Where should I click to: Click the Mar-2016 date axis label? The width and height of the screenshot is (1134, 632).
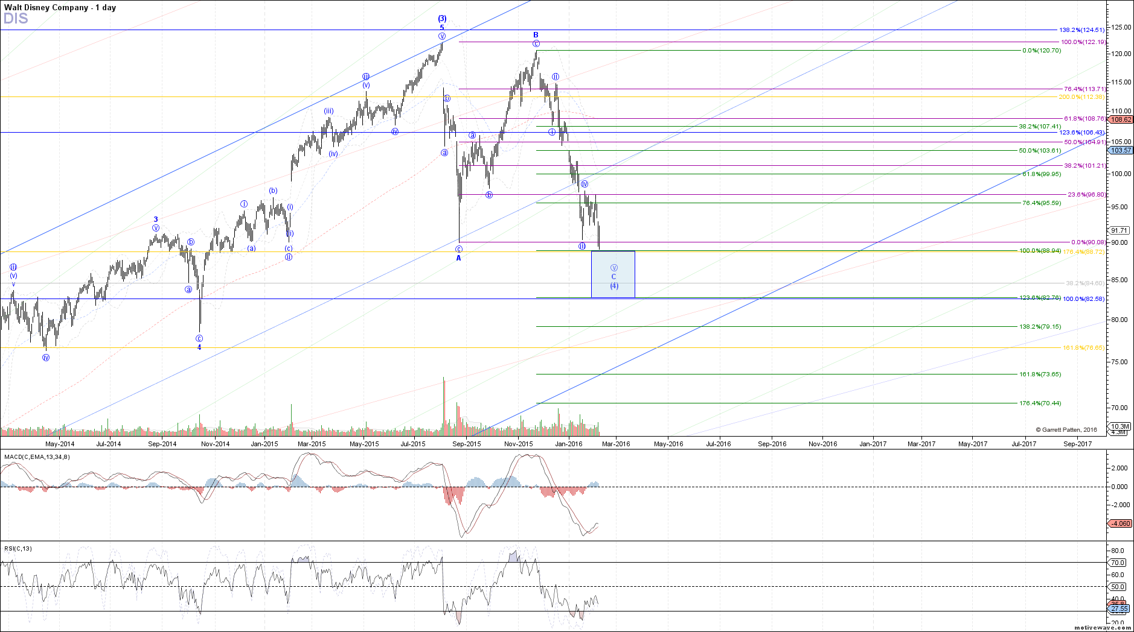click(616, 444)
